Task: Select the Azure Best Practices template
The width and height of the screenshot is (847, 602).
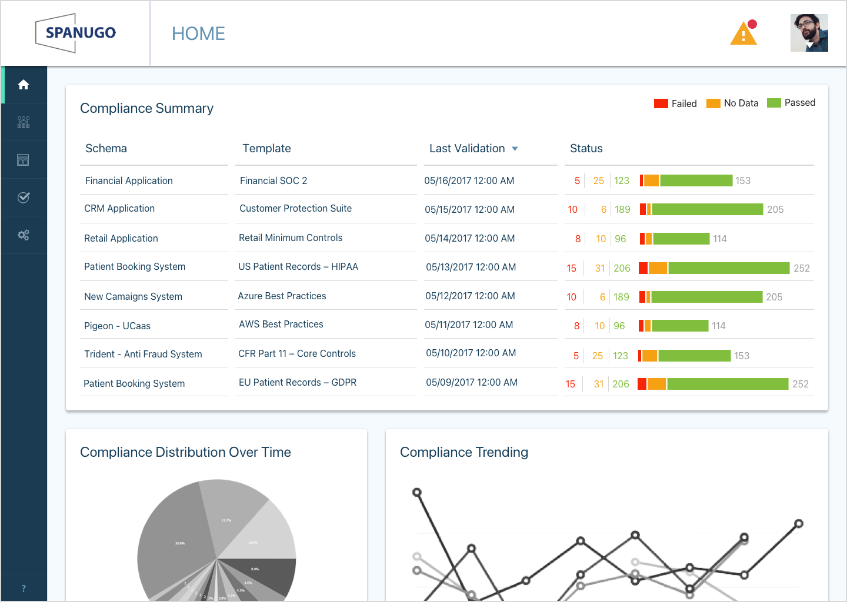Action: coord(282,296)
